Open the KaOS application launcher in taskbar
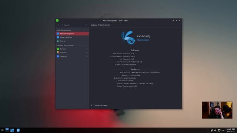Image resolution: width=237 pixels, height=133 pixels. 3,130
